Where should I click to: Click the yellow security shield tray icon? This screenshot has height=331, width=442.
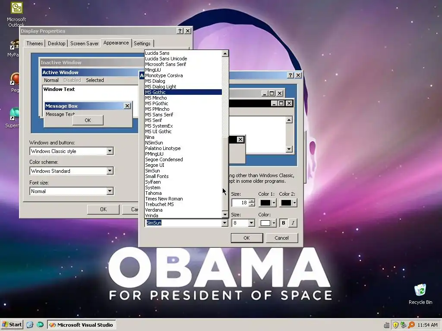(395, 325)
